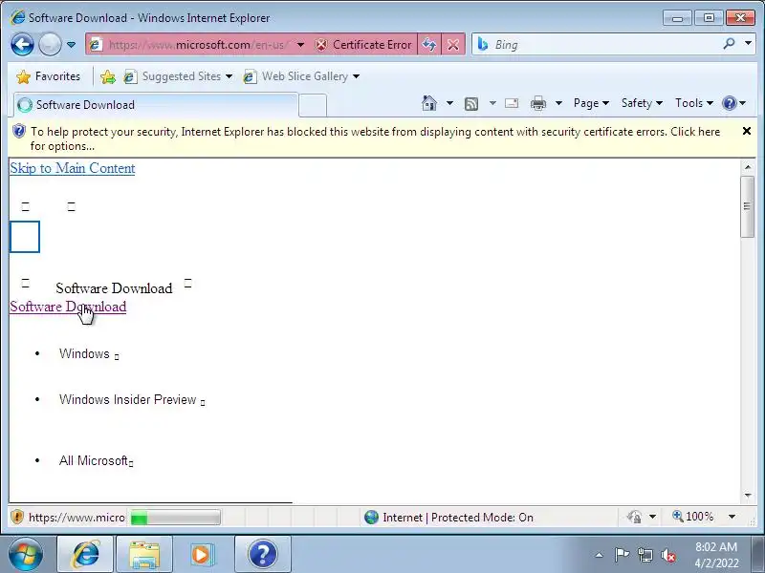This screenshot has height=573, width=765.
Task: Click the Refresh page icon
Action: 429,45
